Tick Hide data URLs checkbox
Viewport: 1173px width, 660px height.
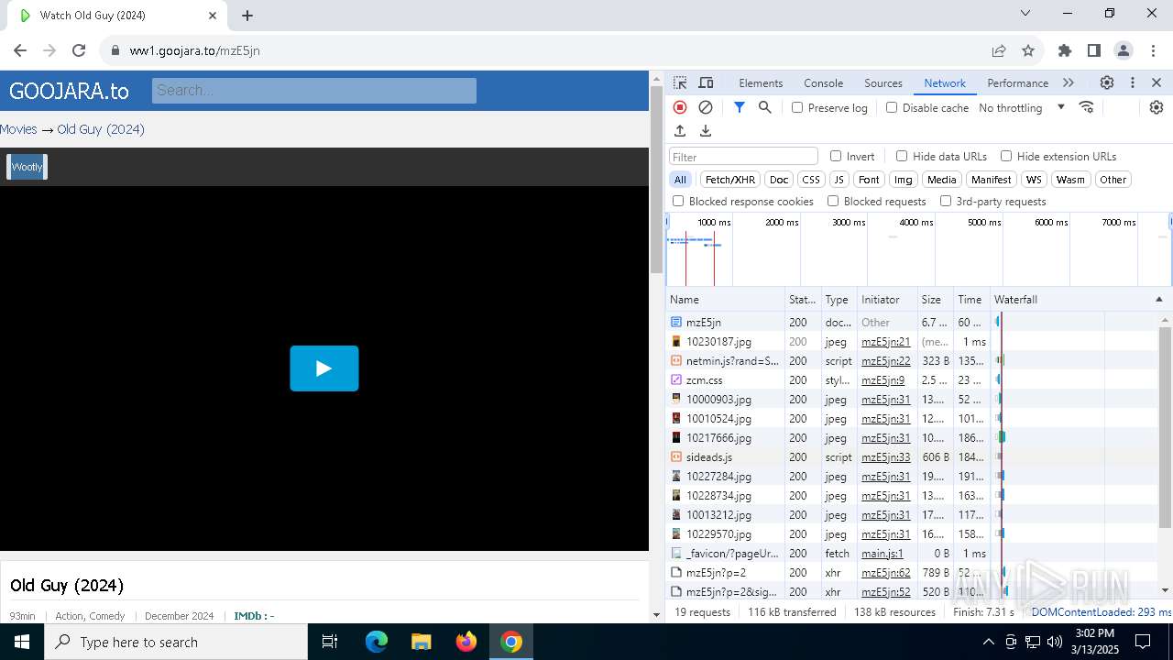902,156
